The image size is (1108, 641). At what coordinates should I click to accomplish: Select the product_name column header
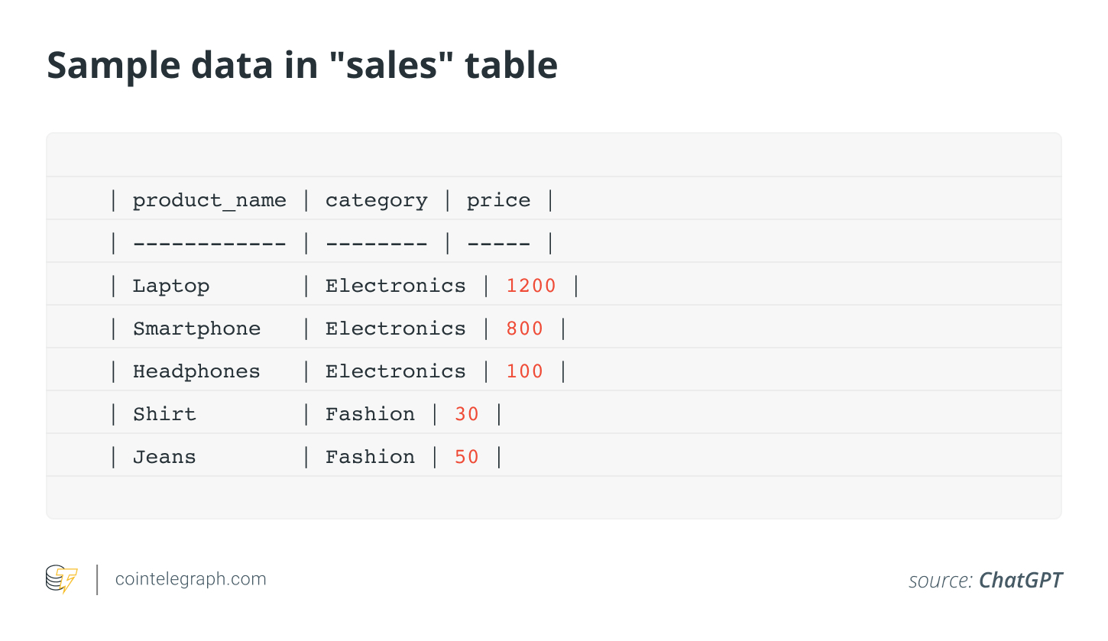209,200
